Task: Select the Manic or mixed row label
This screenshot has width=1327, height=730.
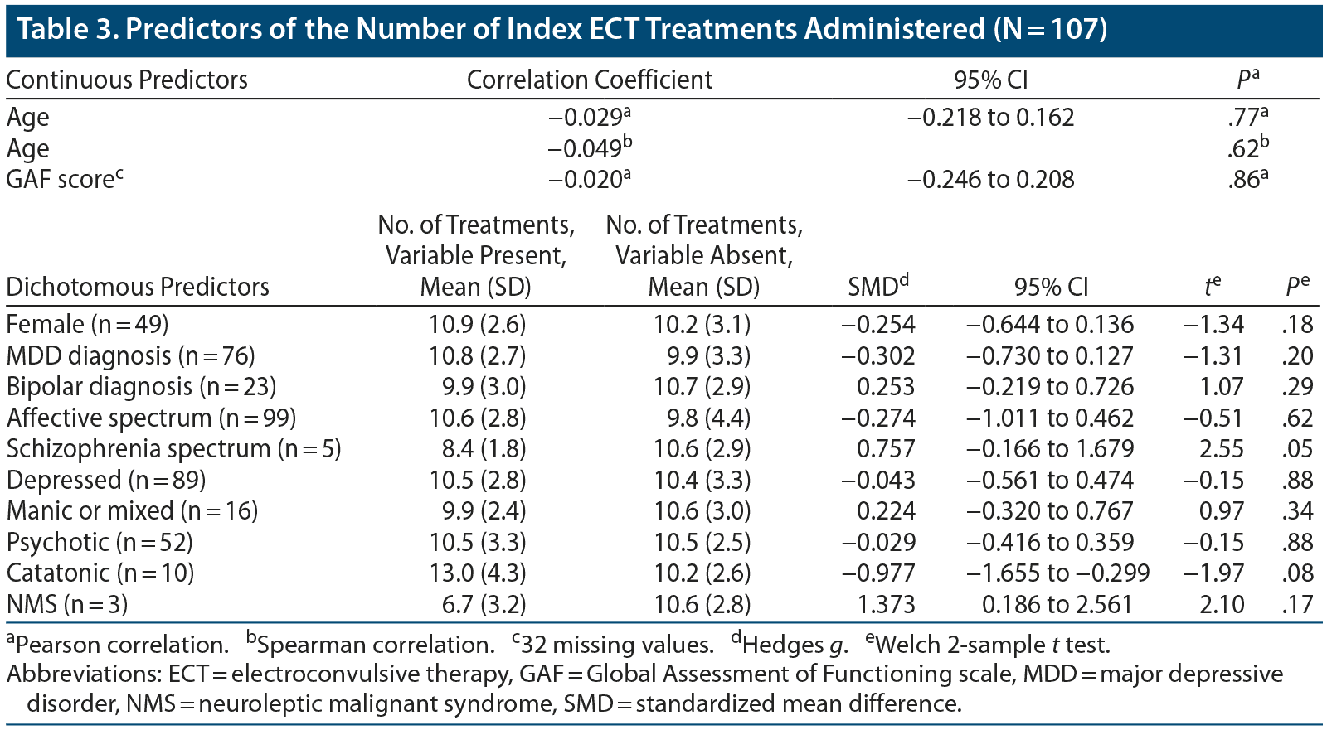Action: pyautogui.click(x=133, y=511)
